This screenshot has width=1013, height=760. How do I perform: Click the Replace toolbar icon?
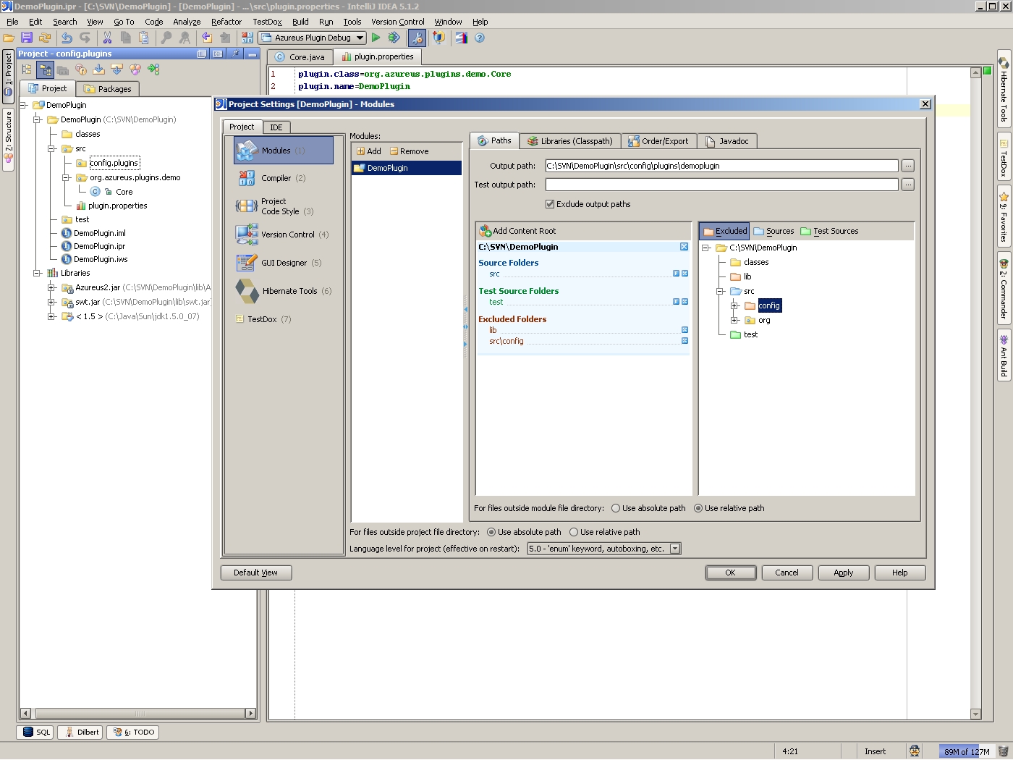click(x=185, y=38)
